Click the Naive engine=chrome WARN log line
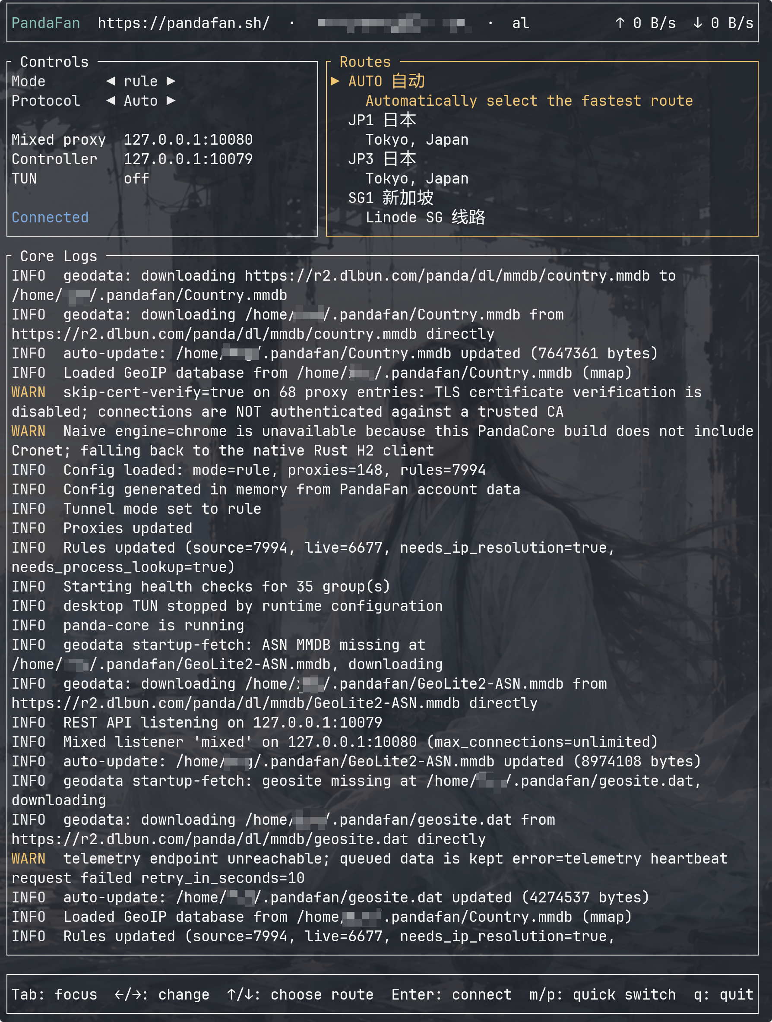This screenshot has height=1022, width=772. click(x=383, y=441)
